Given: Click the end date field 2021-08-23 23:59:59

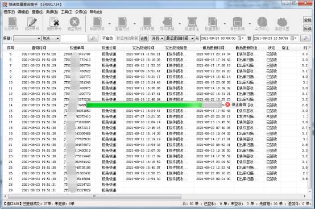Looking at the screenshot, I should pos(275,38).
